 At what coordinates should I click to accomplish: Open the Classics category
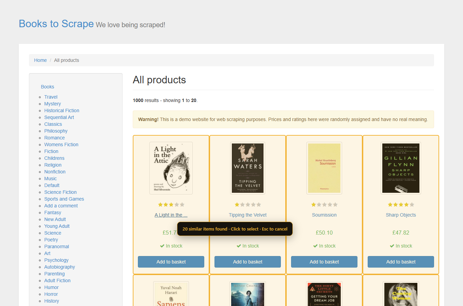click(x=53, y=124)
